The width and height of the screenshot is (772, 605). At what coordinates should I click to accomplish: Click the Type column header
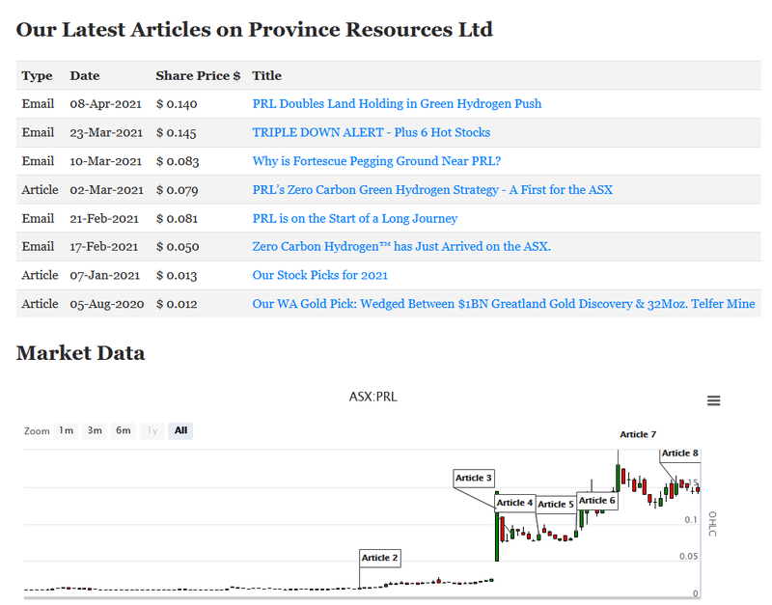coord(37,76)
